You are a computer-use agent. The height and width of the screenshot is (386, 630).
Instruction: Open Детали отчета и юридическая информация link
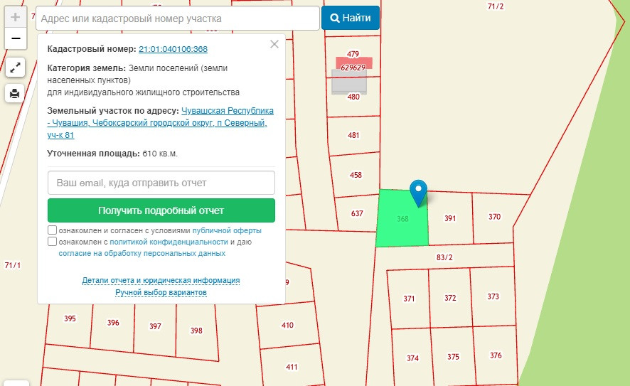point(161,280)
